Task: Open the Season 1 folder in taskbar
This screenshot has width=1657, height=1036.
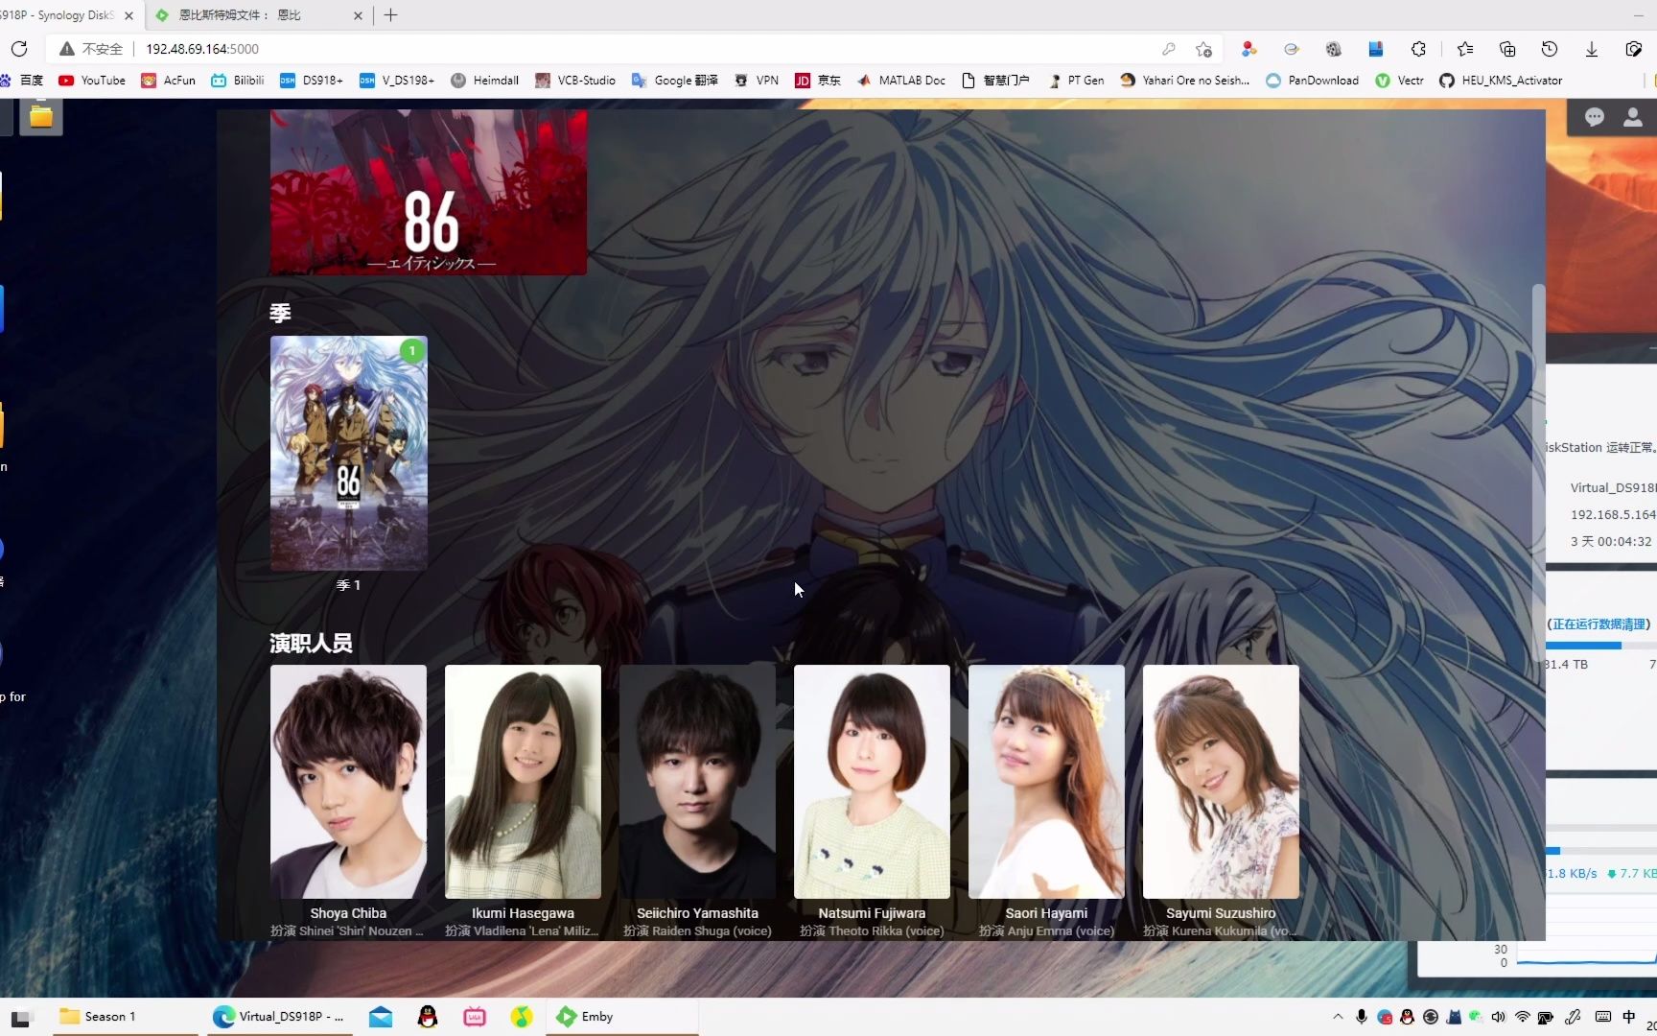Action: pyautogui.click(x=125, y=1017)
